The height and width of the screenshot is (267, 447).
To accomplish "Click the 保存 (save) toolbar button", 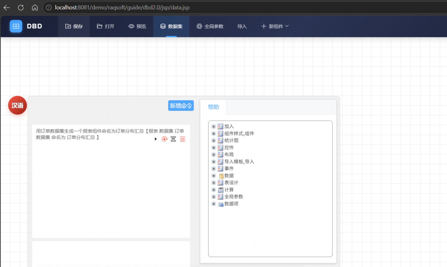I will click(74, 26).
